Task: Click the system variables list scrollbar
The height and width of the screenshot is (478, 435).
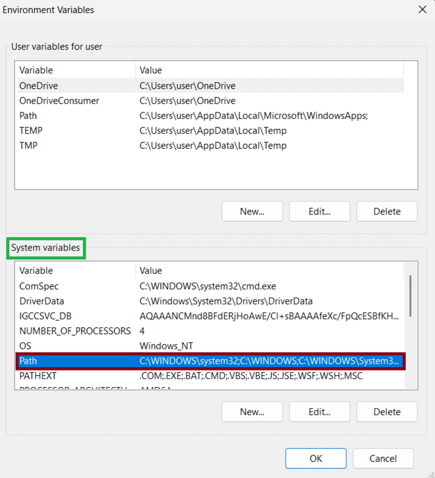Action: tap(411, 296)
